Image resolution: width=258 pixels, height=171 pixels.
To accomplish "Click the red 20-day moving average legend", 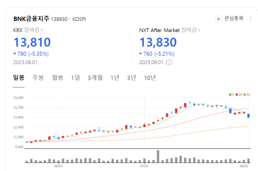I will [x=239, y=95].
